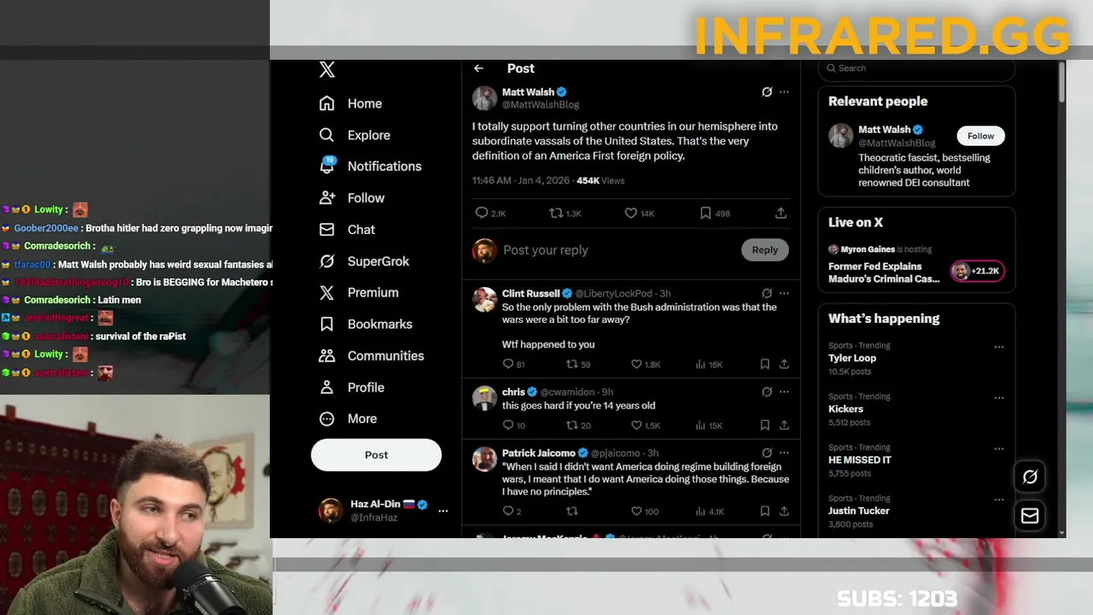
Task: Click the Premium X icon
Action: (x=327, y=293)
